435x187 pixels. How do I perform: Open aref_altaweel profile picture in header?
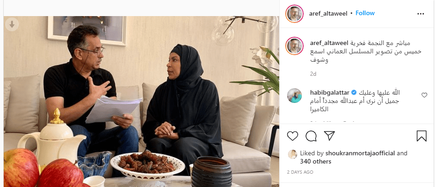(x=294, y=14)
